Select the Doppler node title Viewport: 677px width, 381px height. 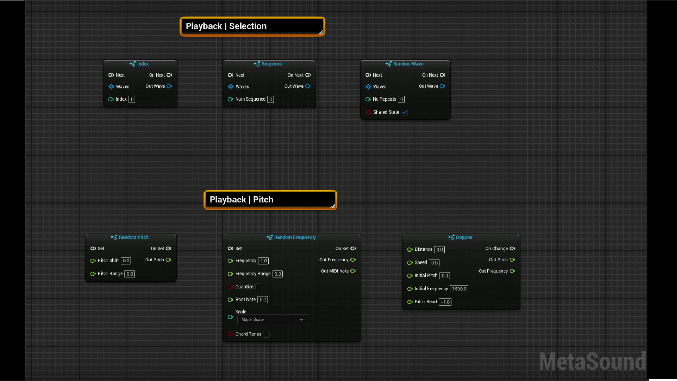464,237
